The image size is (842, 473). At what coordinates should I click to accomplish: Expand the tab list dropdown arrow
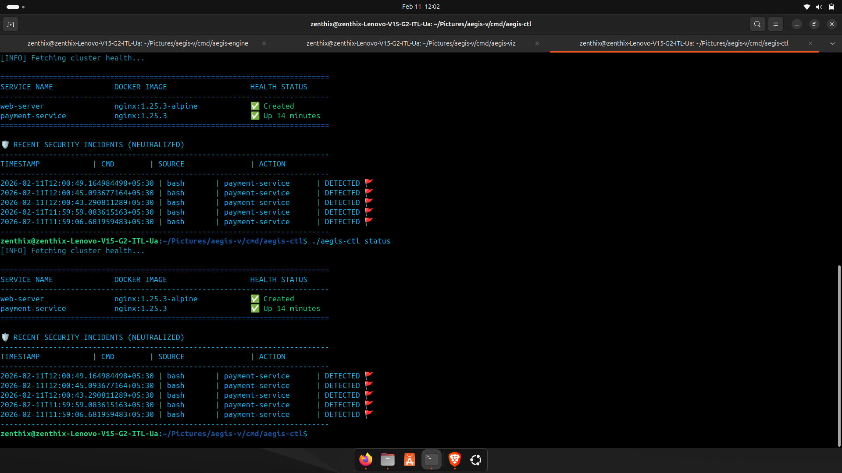(832, 43)
